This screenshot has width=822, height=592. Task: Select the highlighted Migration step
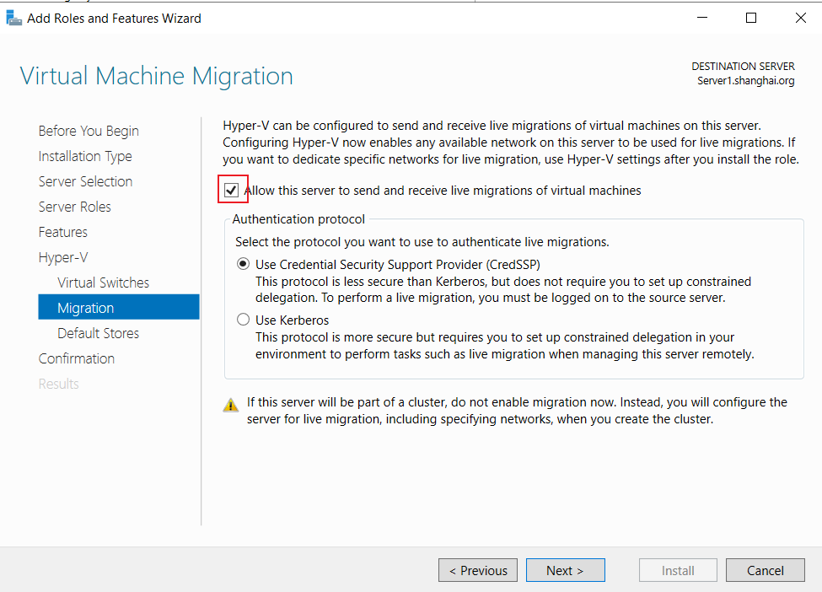tap(119, 307)
